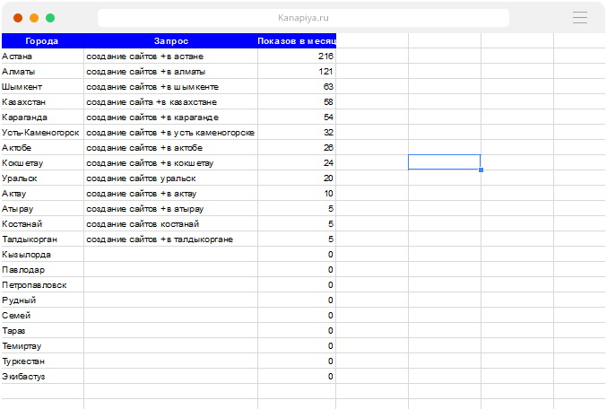Select the создание сайтов уральск cell
The height and width of the screenshot is (409, 607).
click(x=170, y=178)
